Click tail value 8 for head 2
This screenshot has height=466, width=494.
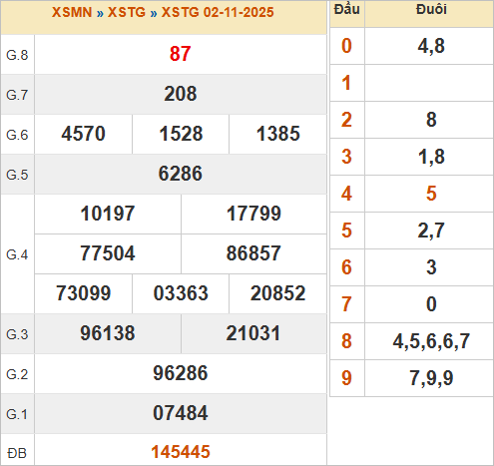[x=431, y=120]
